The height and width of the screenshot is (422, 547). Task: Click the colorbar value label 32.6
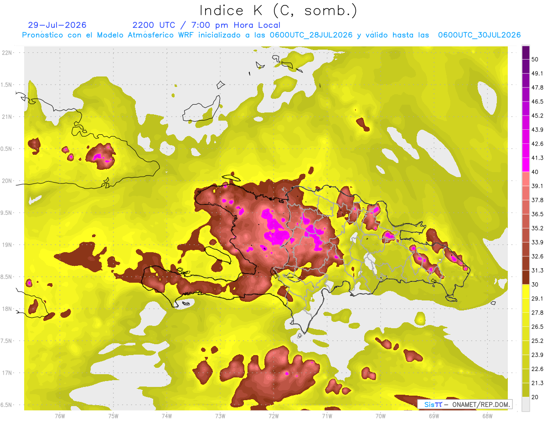(x=537, y=256)
